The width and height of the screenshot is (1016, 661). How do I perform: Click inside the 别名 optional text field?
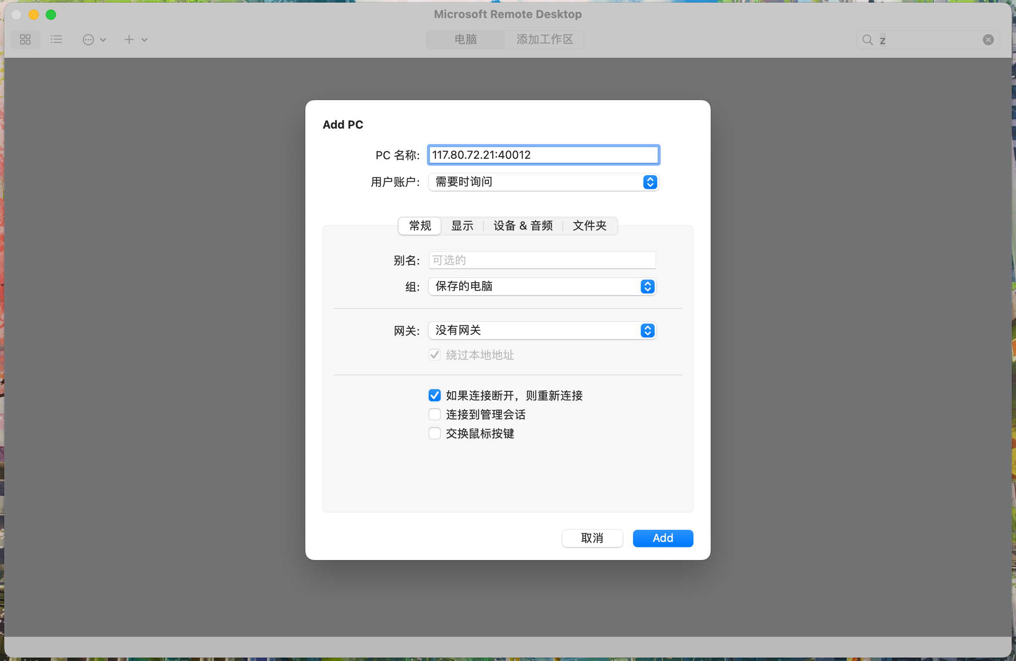541,260
